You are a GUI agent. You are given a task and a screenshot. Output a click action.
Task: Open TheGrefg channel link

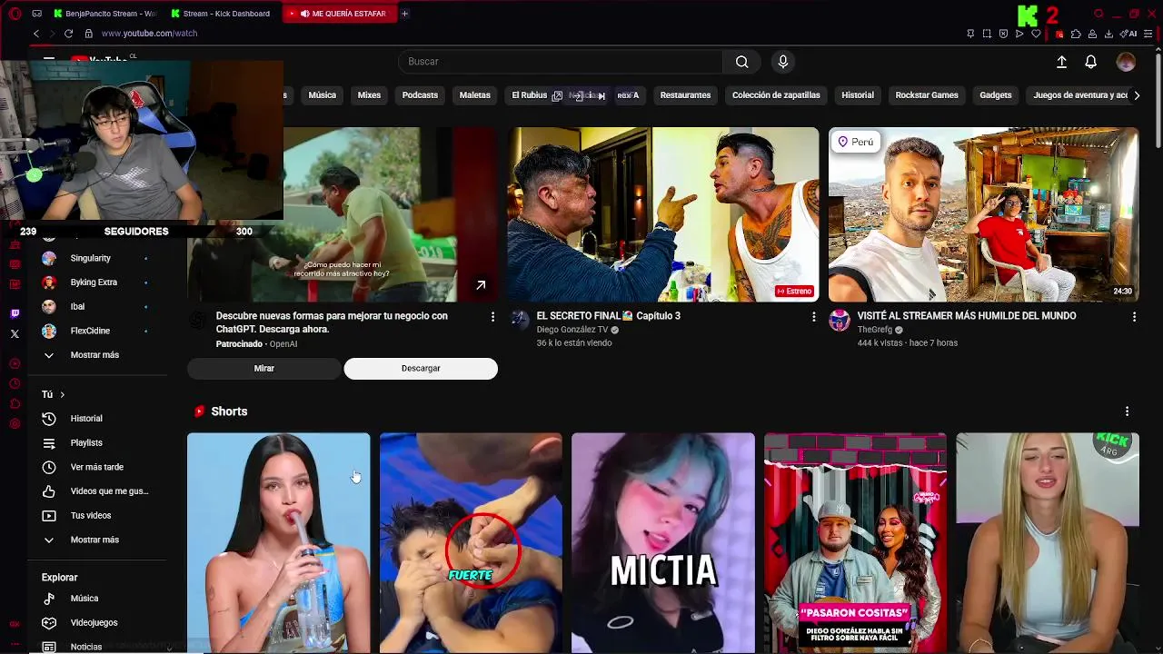875,330
